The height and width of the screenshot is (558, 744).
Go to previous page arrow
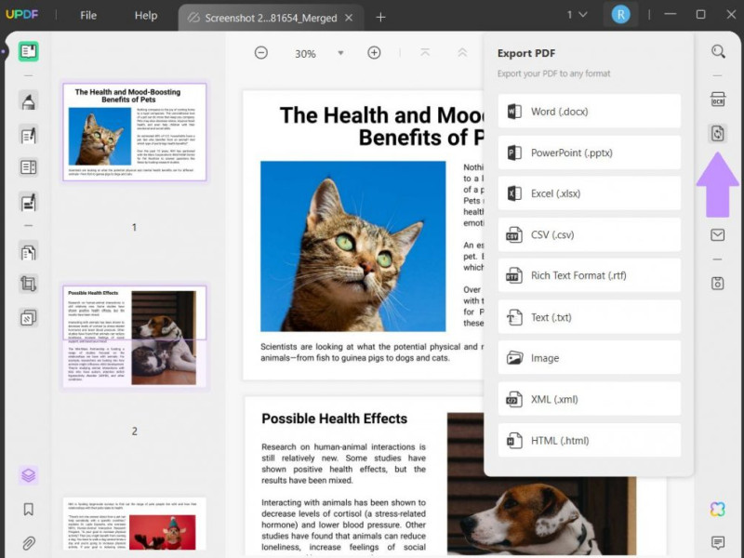click(462, 53)
